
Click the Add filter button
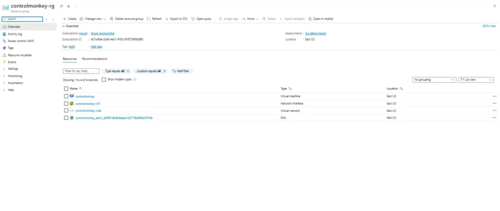click(181, 71)
